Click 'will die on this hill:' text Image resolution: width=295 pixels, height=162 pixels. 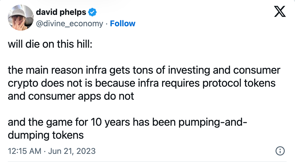pyautogui.click(x=50, y=44)
